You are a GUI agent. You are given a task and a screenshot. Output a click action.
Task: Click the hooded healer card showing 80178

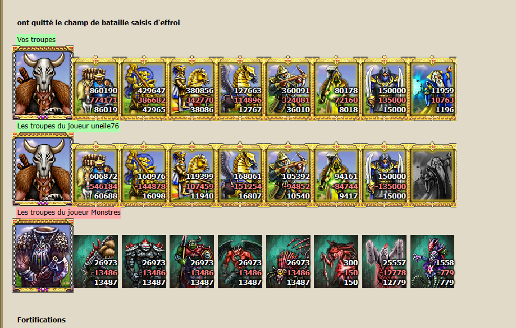tap(336, 89)
